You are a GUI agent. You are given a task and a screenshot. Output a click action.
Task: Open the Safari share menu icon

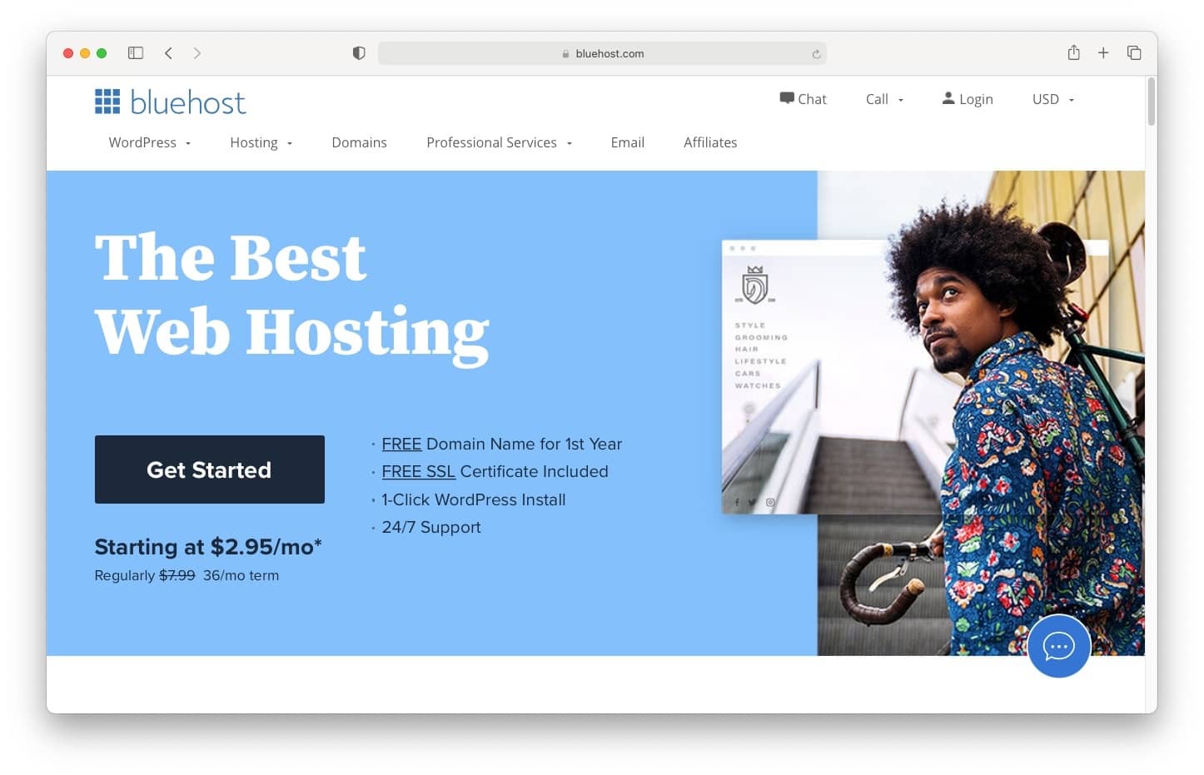click(1074, 52)
